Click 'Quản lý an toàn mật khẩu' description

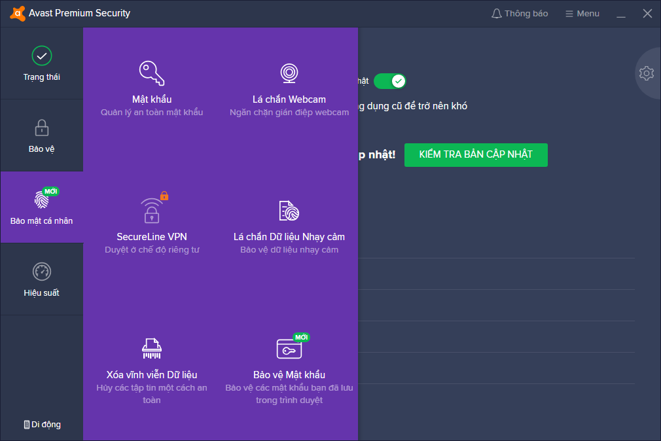152,113
